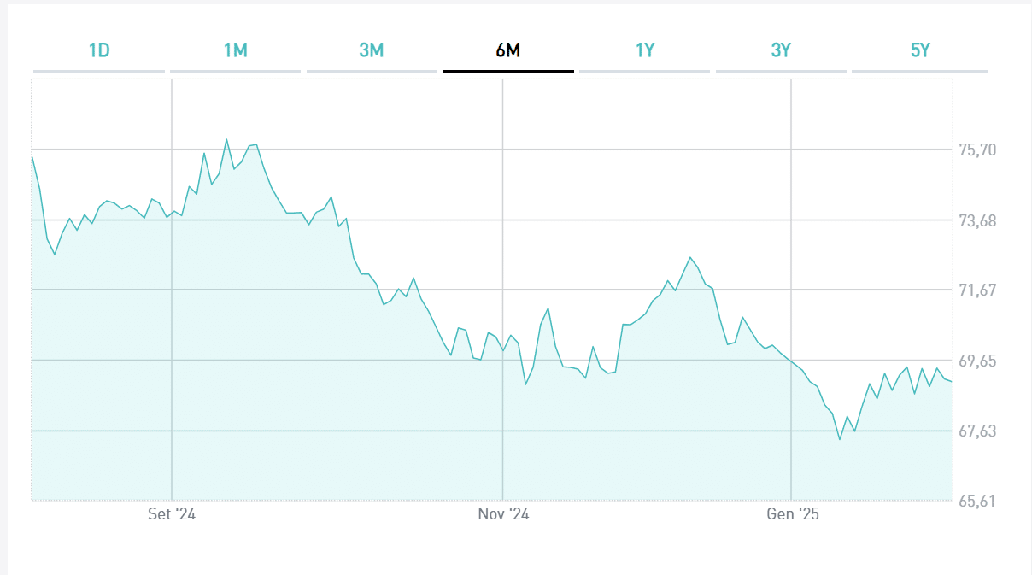
Task: Switch to the 1D time range tab
Action: point(99,50)
